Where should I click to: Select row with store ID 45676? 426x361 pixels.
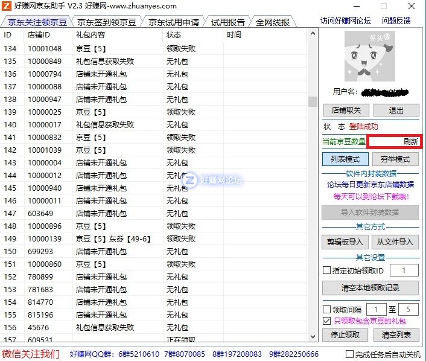(153, 328)
